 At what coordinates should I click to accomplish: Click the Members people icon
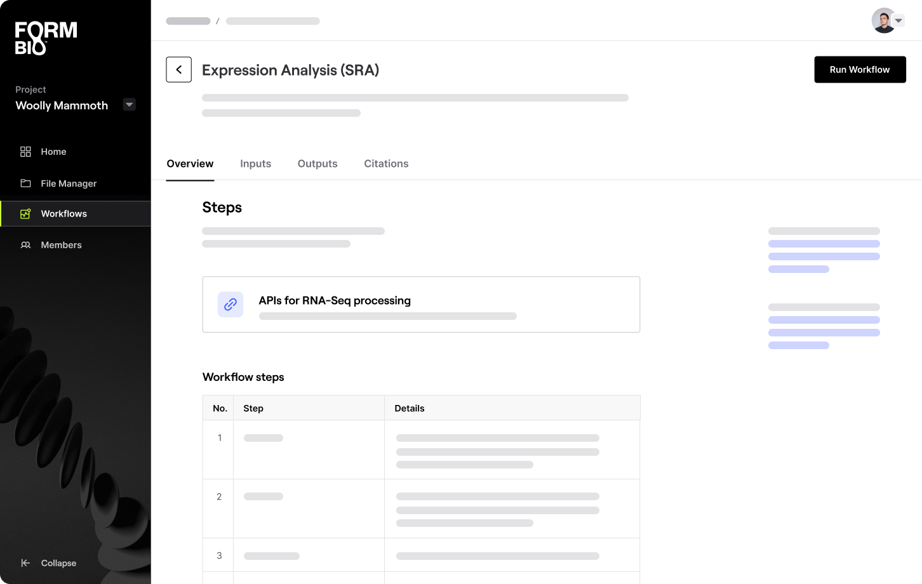[25, 245]
